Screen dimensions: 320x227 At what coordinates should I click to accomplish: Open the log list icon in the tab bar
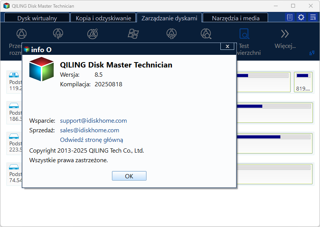pos(290,17)
